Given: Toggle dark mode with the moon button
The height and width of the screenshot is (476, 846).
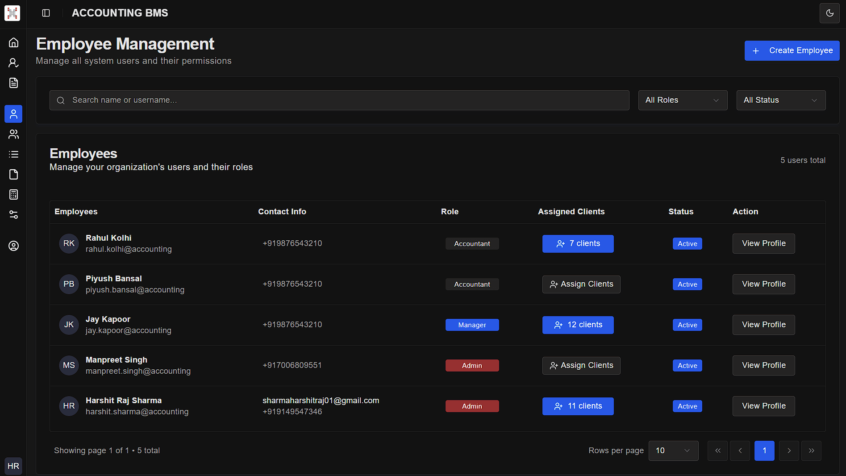Looking at the screenshot, I should click(x=829, y=13).
